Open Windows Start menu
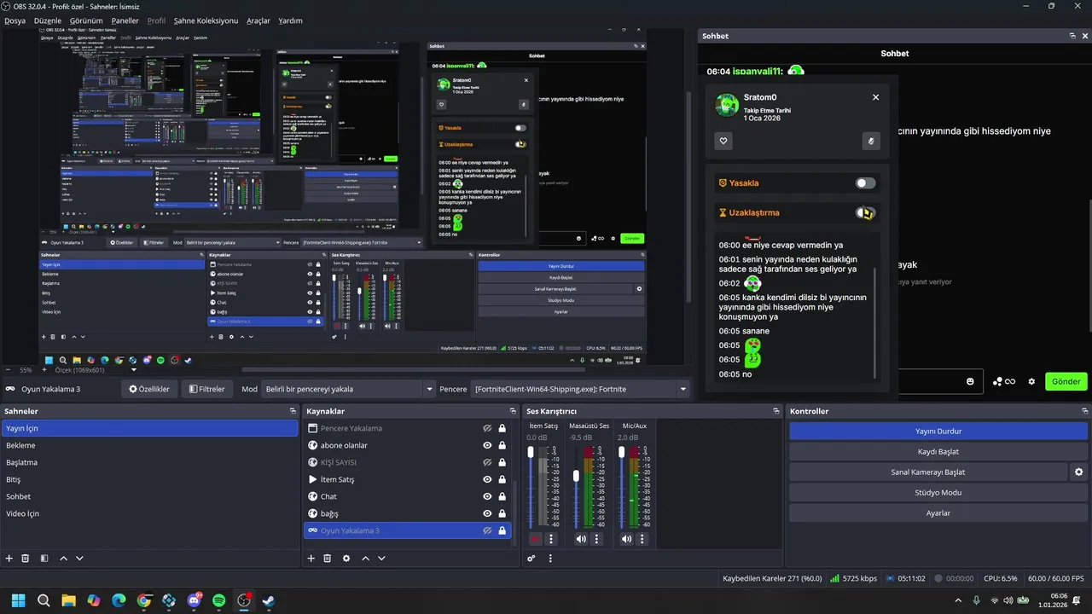Viewport: 1092px width, 614px height. (18, 600)
